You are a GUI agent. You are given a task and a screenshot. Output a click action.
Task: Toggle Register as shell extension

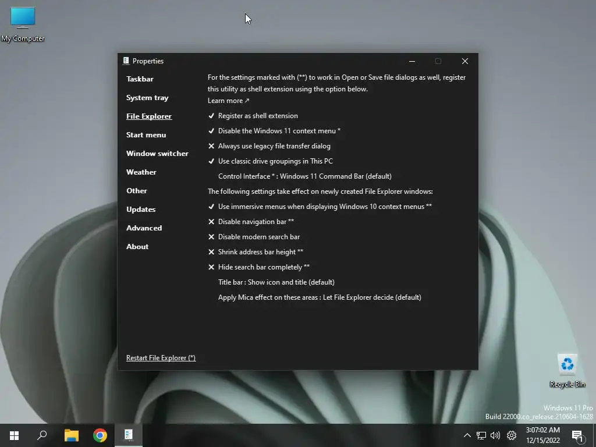click(x=253, y=116)
